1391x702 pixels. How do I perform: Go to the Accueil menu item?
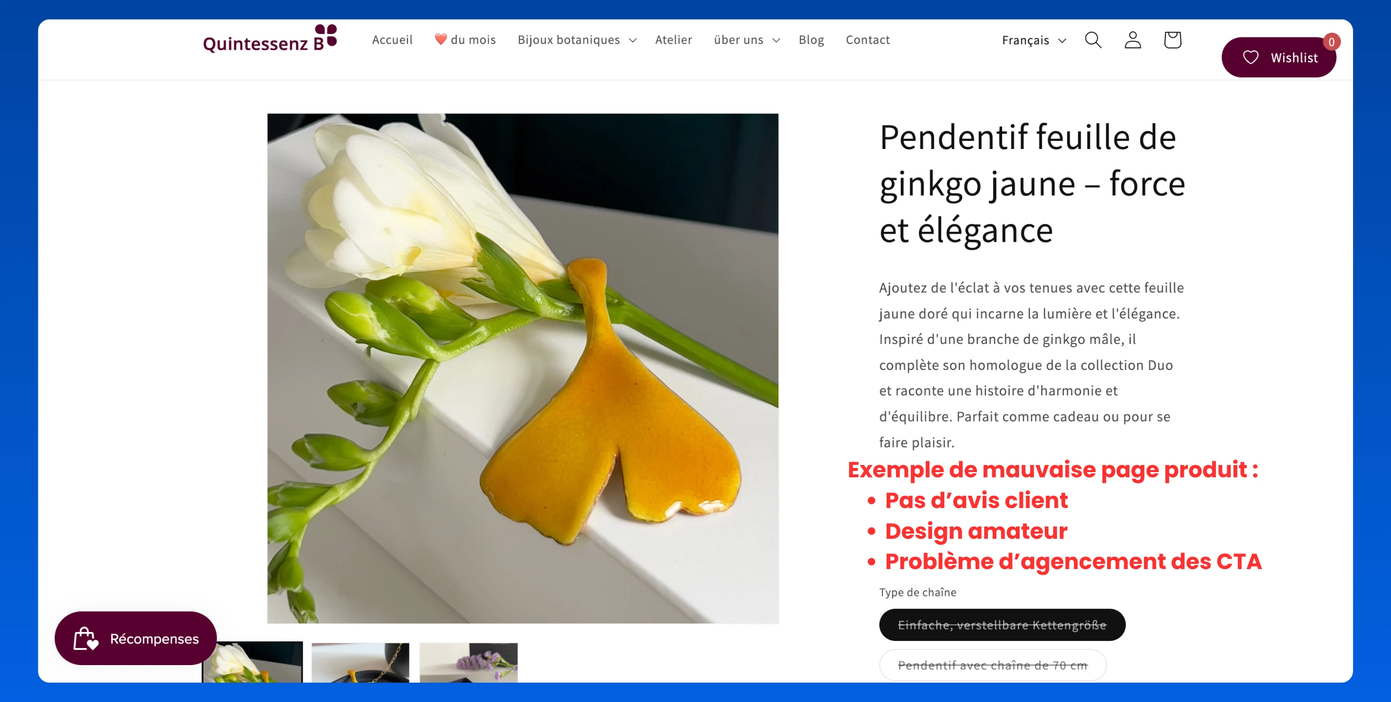(392, 40)
